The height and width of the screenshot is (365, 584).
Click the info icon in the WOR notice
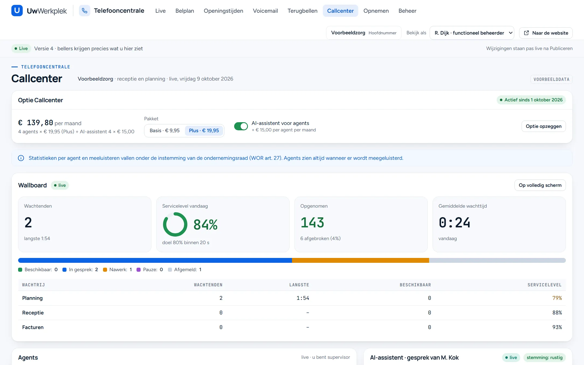(x=21, y=158)
